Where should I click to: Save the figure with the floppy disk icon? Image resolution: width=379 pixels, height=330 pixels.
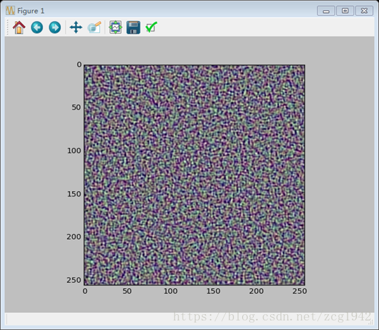(x=133, y=27)
